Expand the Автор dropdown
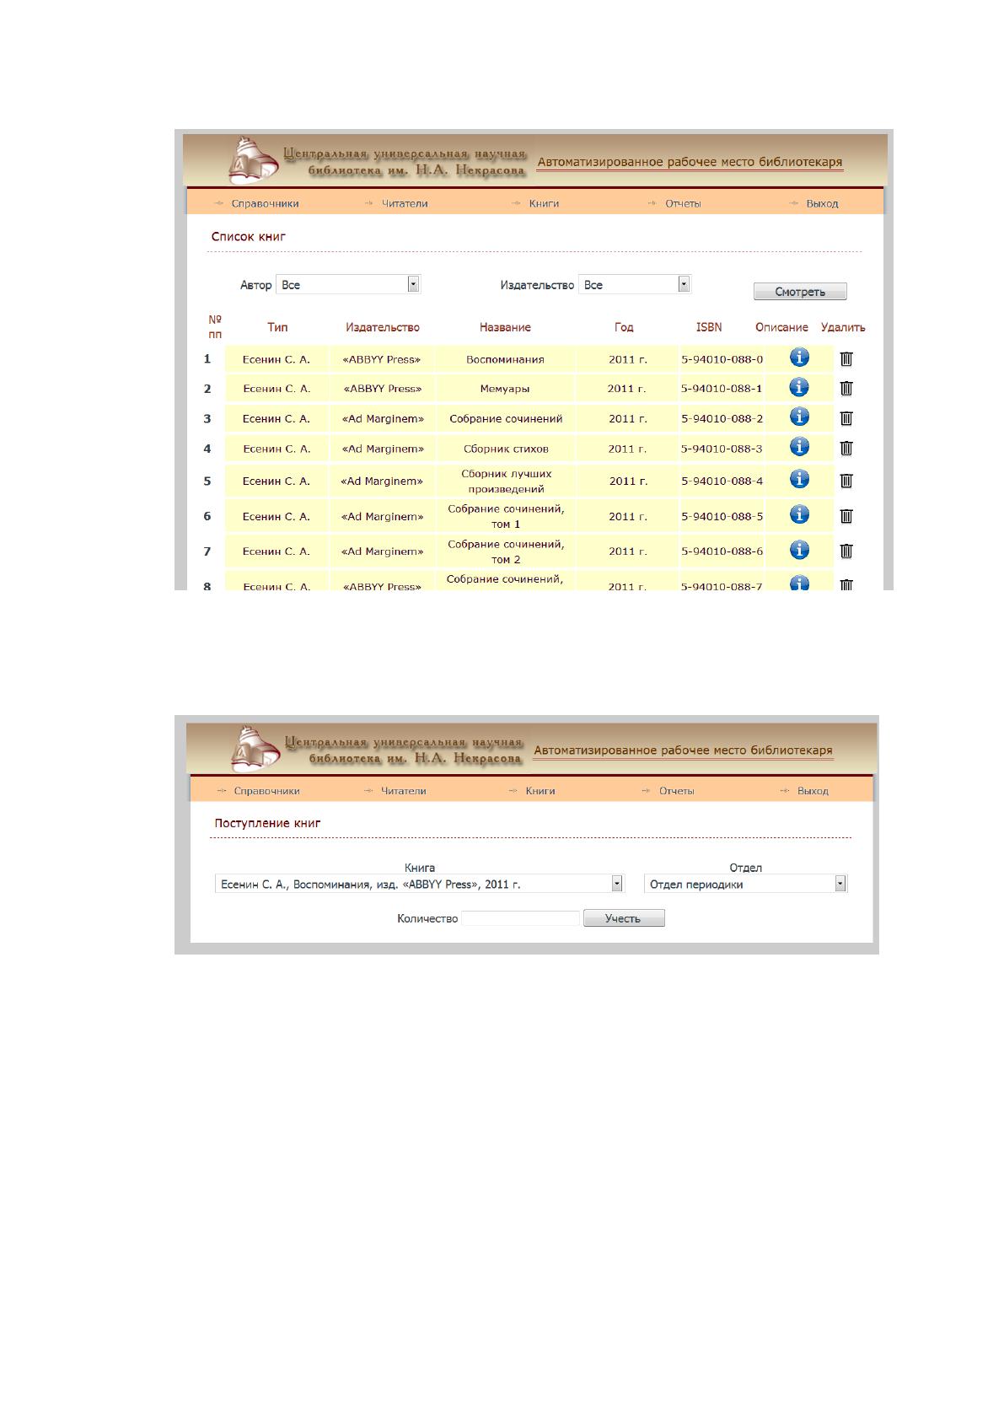Viewport: 1004px width, 1420px height. click(x=413, y=285)
